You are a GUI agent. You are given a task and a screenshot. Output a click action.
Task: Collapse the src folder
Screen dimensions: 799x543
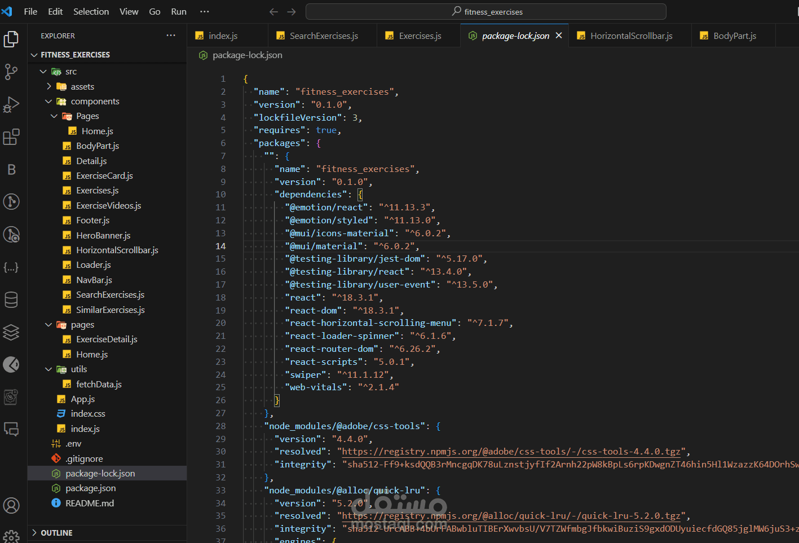point(43,72)
